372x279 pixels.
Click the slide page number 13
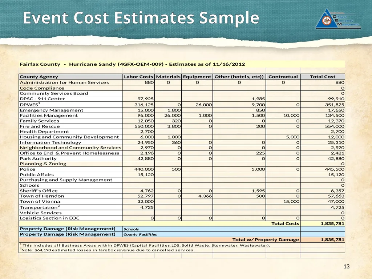coord(346,266)
